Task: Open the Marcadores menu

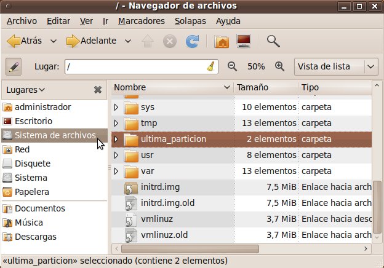Action: point(142,21)
